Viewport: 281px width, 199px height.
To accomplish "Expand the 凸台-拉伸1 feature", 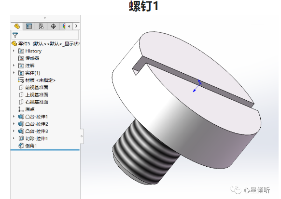I will [14, 117].
